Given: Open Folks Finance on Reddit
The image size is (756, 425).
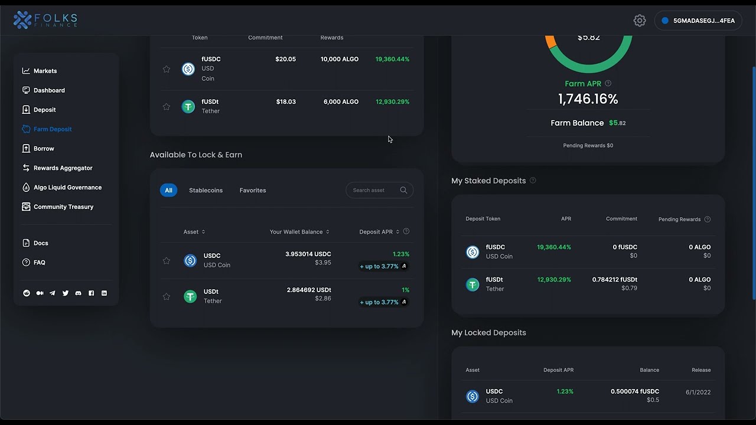Looking at the screenshot, I should pos(26,293).
